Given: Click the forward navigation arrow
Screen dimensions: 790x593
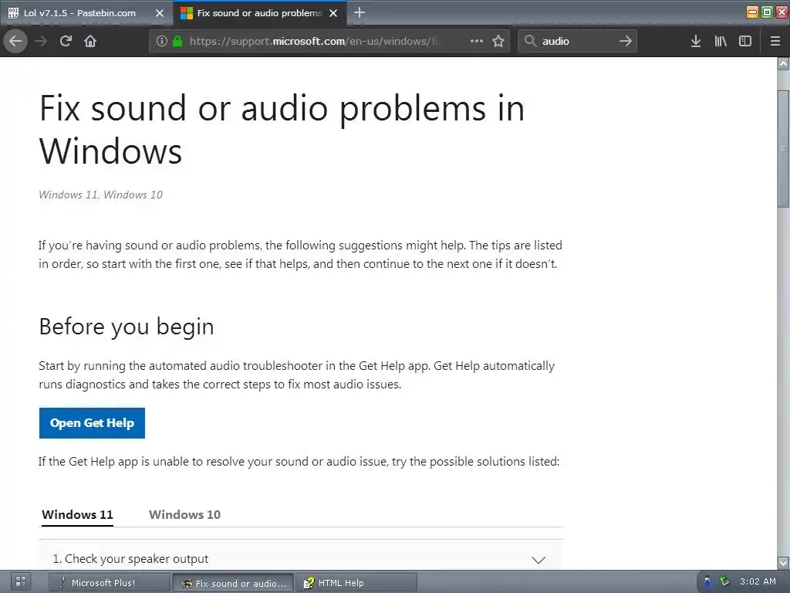Looking at the screenshot, I should [42, 41].
